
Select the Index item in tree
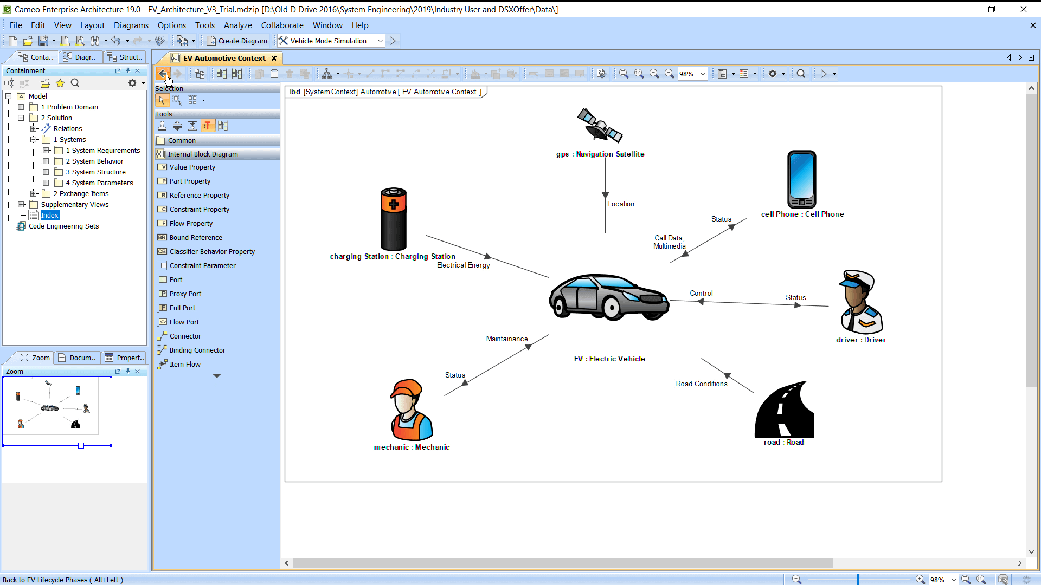point(49,215)
